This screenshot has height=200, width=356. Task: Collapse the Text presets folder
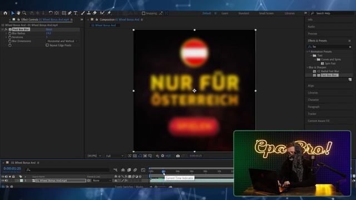pyautogui.click(x=311, y=56)
